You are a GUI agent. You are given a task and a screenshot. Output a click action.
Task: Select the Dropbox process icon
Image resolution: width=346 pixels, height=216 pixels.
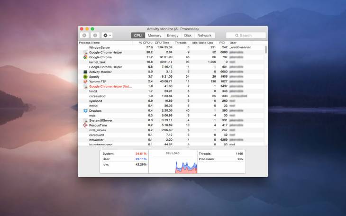85,111
